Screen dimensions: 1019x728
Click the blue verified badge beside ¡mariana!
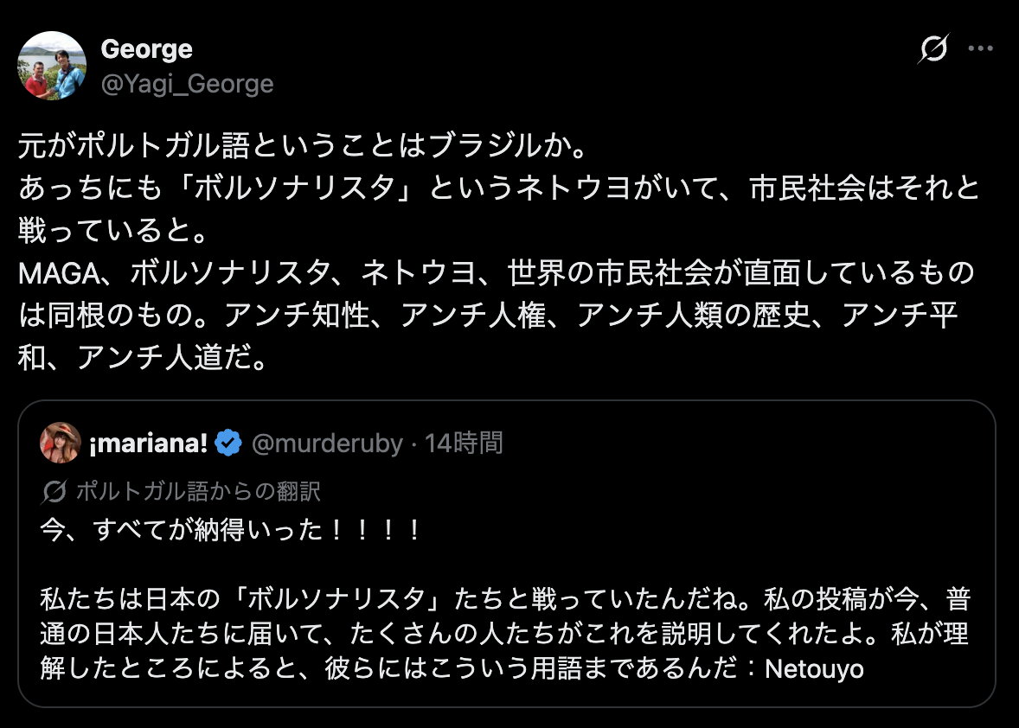[228, 444]
